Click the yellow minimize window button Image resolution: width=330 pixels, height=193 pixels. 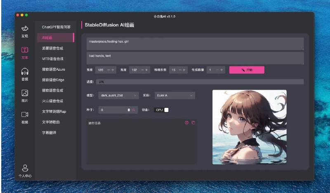coord(22,15)
